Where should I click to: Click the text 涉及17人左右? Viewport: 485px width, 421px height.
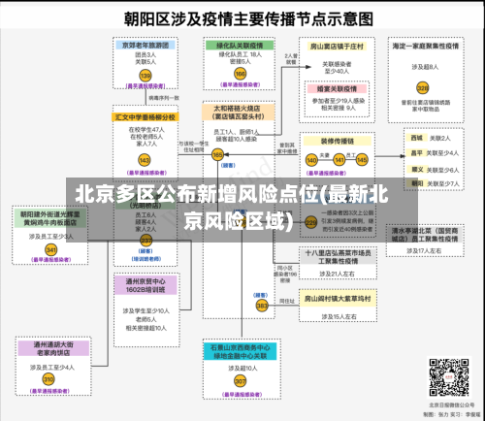[424, 250]
